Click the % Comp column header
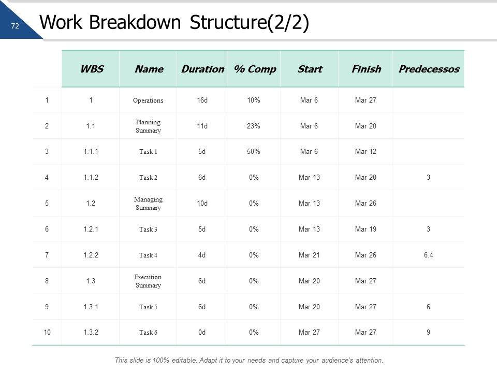This screenshot has height=373, width=497. (x=255, y=69)
